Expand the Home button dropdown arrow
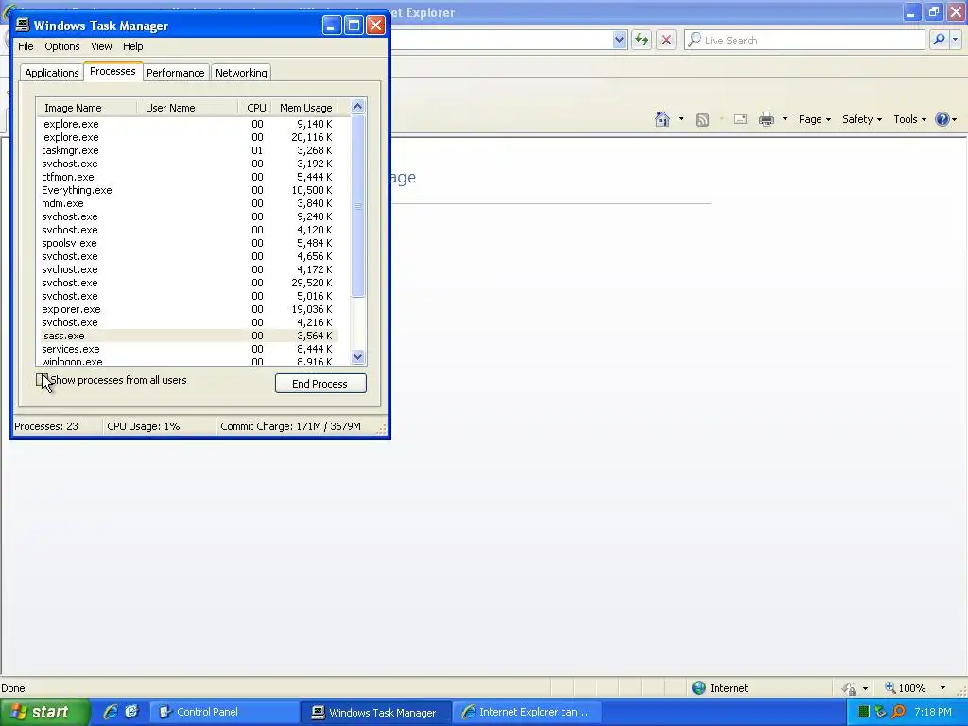968x726 pixels. tap(681, 119)
